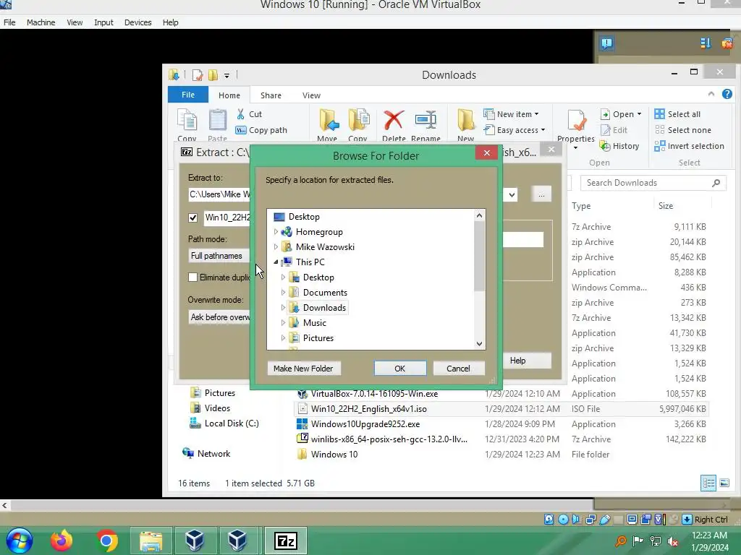
Task: Open the New item dropdown
Action: click(512, 113)
